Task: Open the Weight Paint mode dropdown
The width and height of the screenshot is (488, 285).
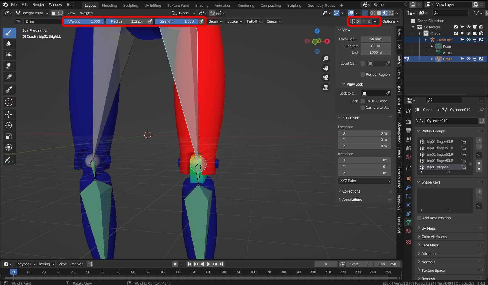Action: coord(32,13)
